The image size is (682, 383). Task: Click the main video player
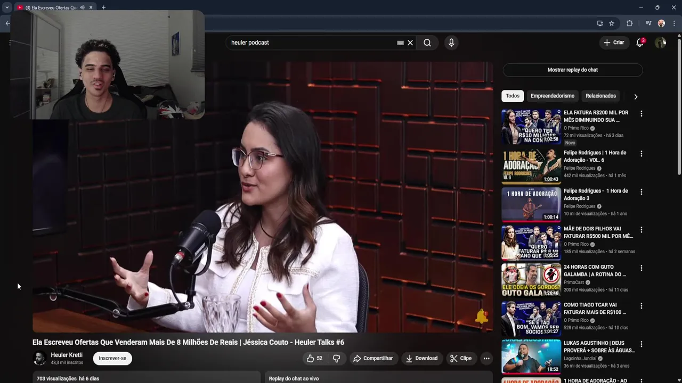[263, 197]
